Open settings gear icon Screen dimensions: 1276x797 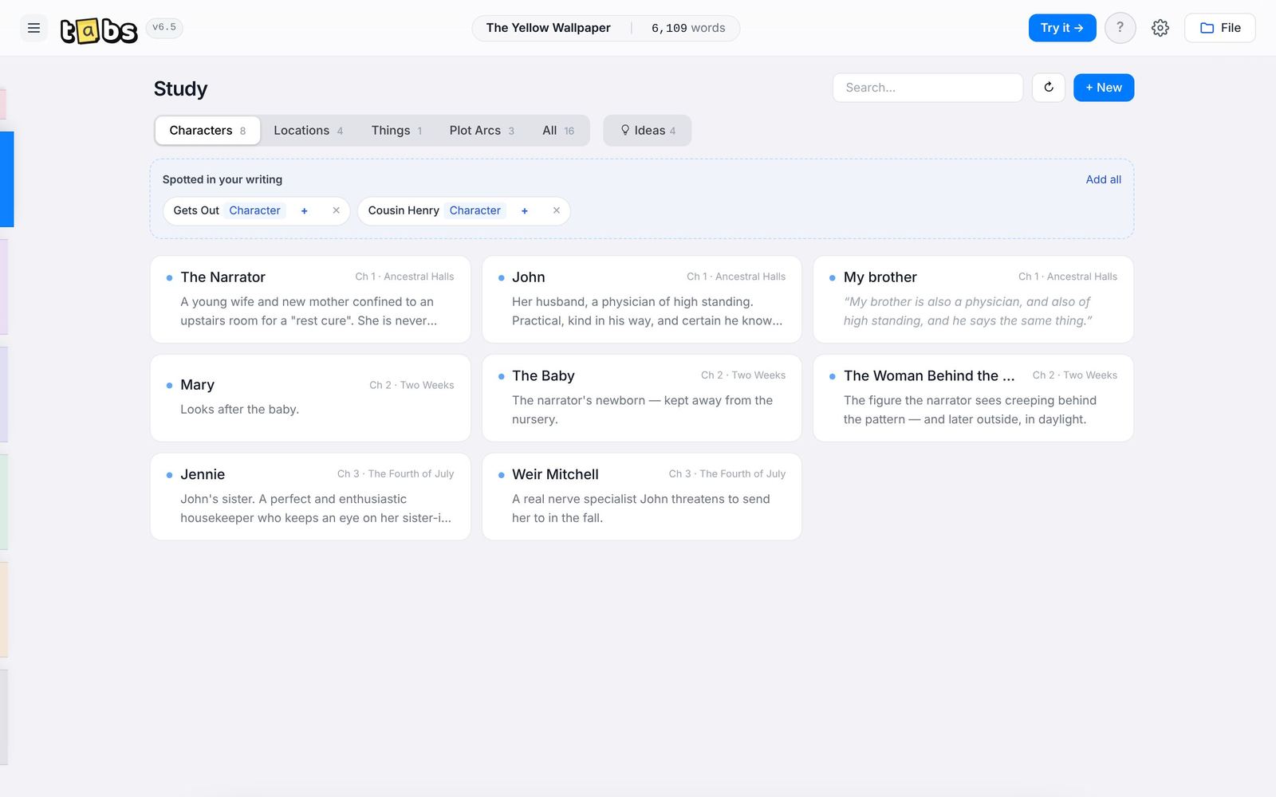tap(1160, 28)
